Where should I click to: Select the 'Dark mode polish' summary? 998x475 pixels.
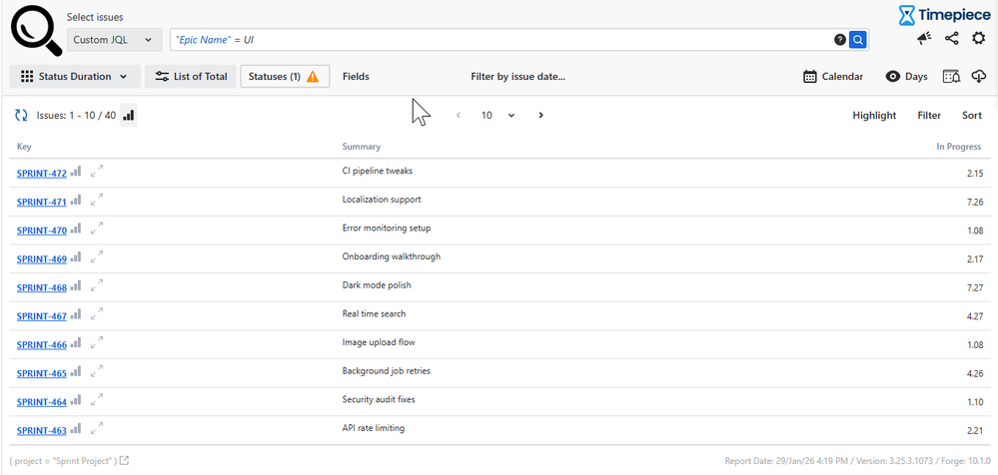click(x=377, y=285)
